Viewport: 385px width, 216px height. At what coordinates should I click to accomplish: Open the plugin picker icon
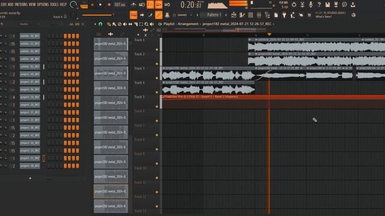coord(285,15)
